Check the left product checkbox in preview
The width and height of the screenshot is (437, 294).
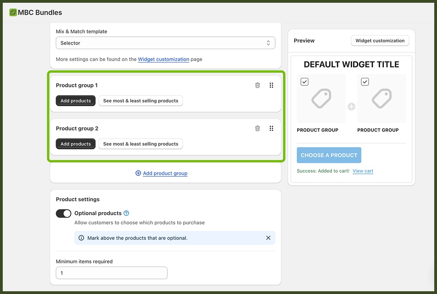[x=304, y=81]
